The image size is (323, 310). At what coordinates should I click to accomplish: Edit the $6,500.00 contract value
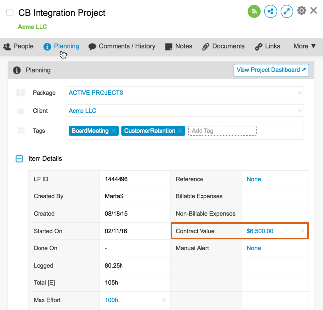(x=260, y=231)
